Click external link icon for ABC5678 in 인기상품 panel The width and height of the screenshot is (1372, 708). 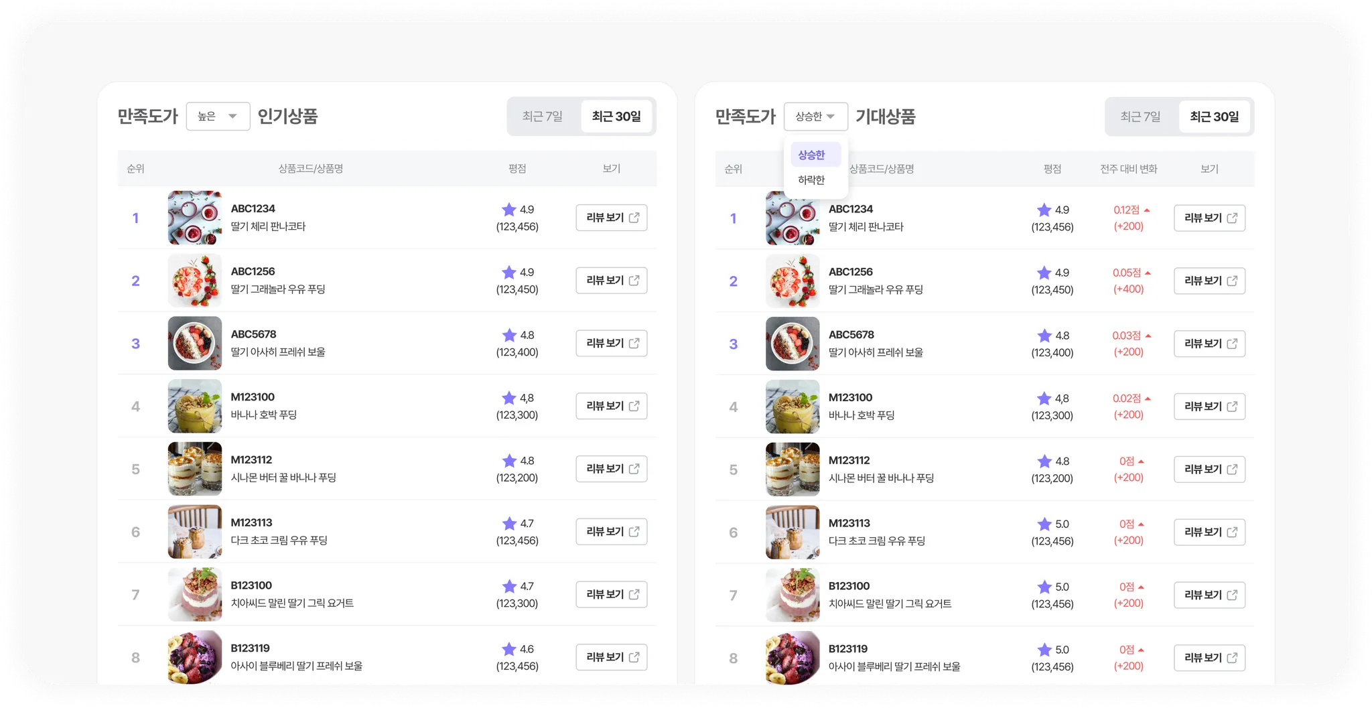(x=634, y=343)
